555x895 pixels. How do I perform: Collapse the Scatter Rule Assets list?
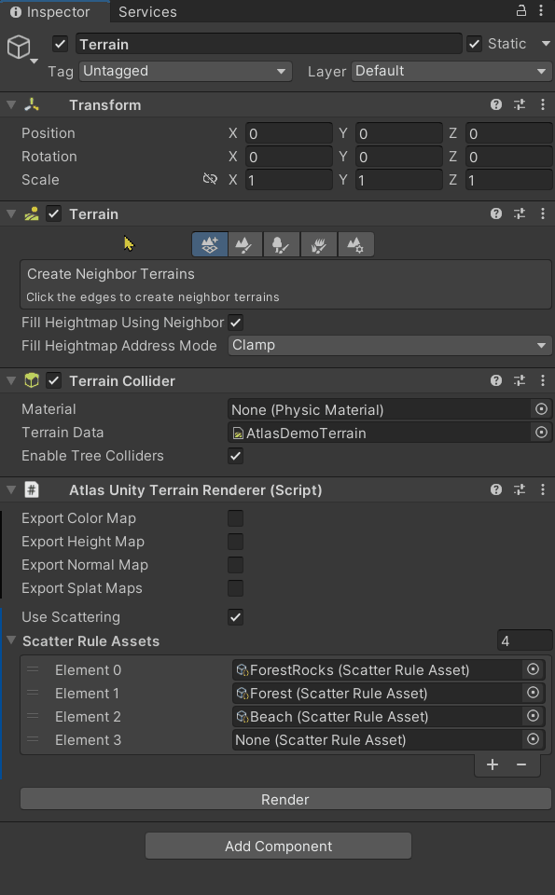[x=9, y=640]
